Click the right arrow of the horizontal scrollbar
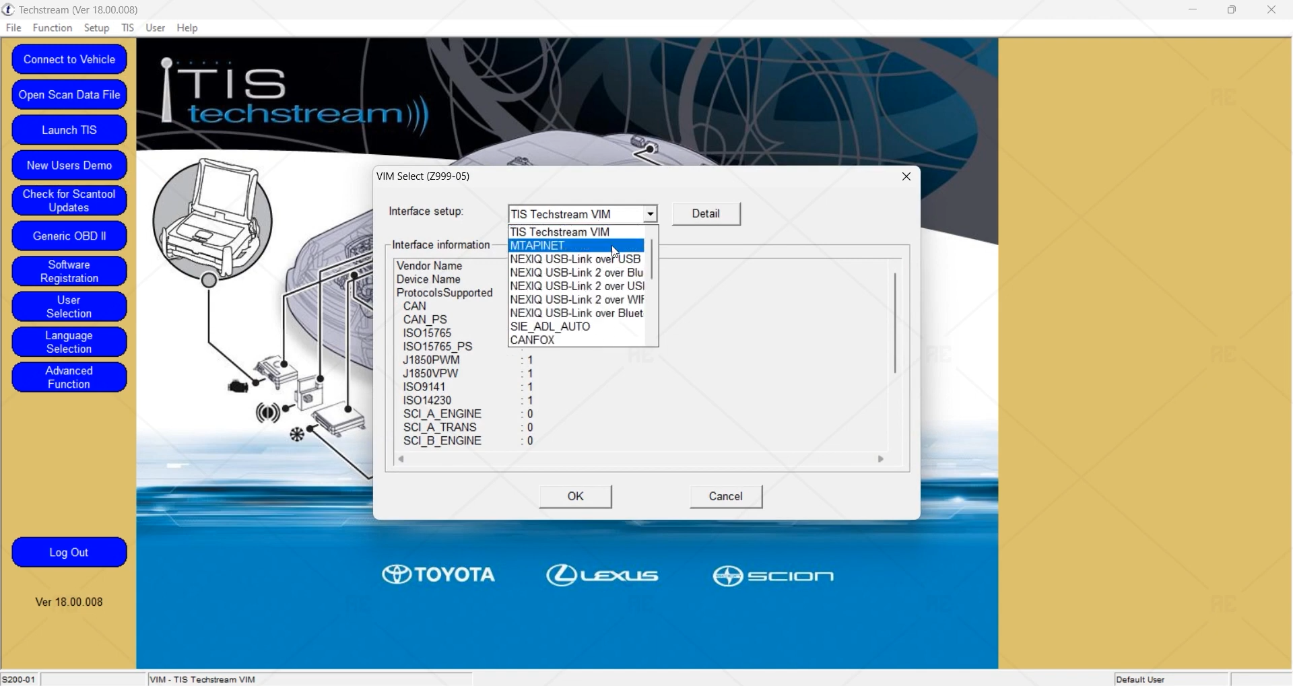Viewport: 1293px width, 686px height. [x=881, y=458]
